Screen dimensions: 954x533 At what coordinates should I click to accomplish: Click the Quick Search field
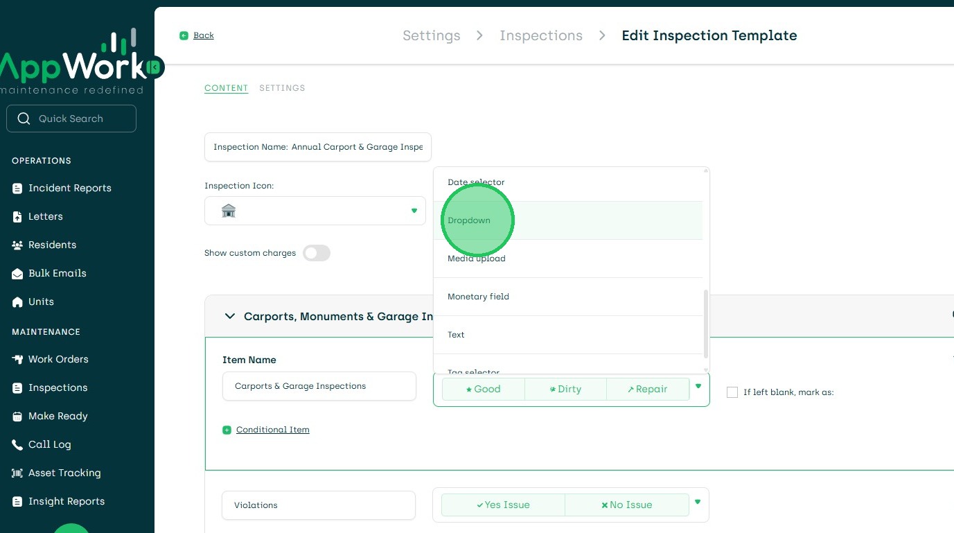pos(71,119)
